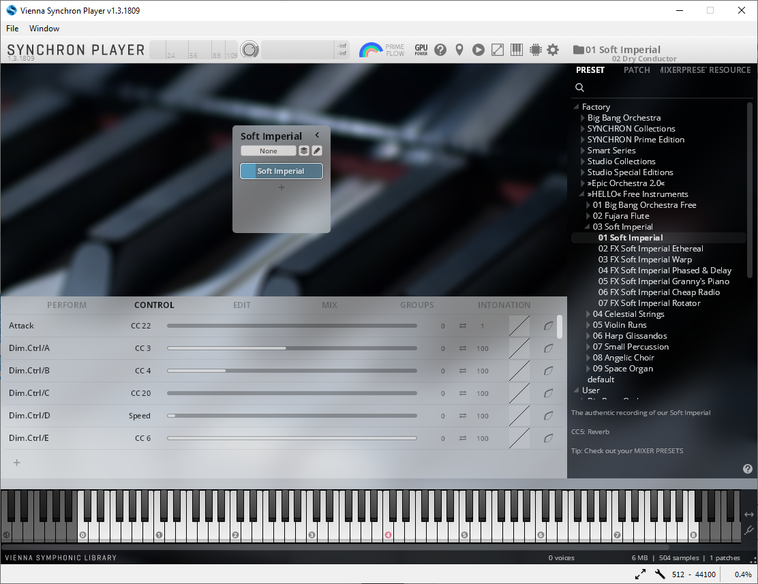Viewport: 758px width, 584px height.
Task: Adjust the Dim.Ctrl/B slider
Action: (292, 371)
